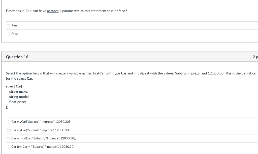
Task: Choose radio for Car firstCar = {"Subaru"...} option
Action: pyautogui.click(x=8, y=147)
